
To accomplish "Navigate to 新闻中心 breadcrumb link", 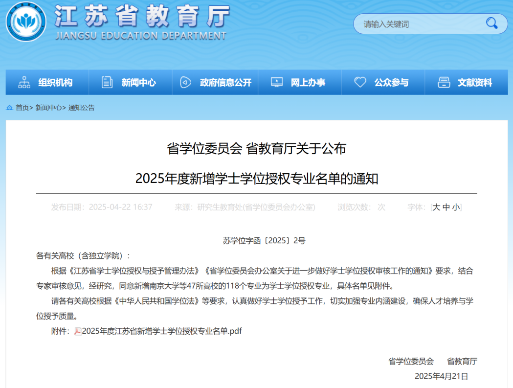I will coord(48,108).
